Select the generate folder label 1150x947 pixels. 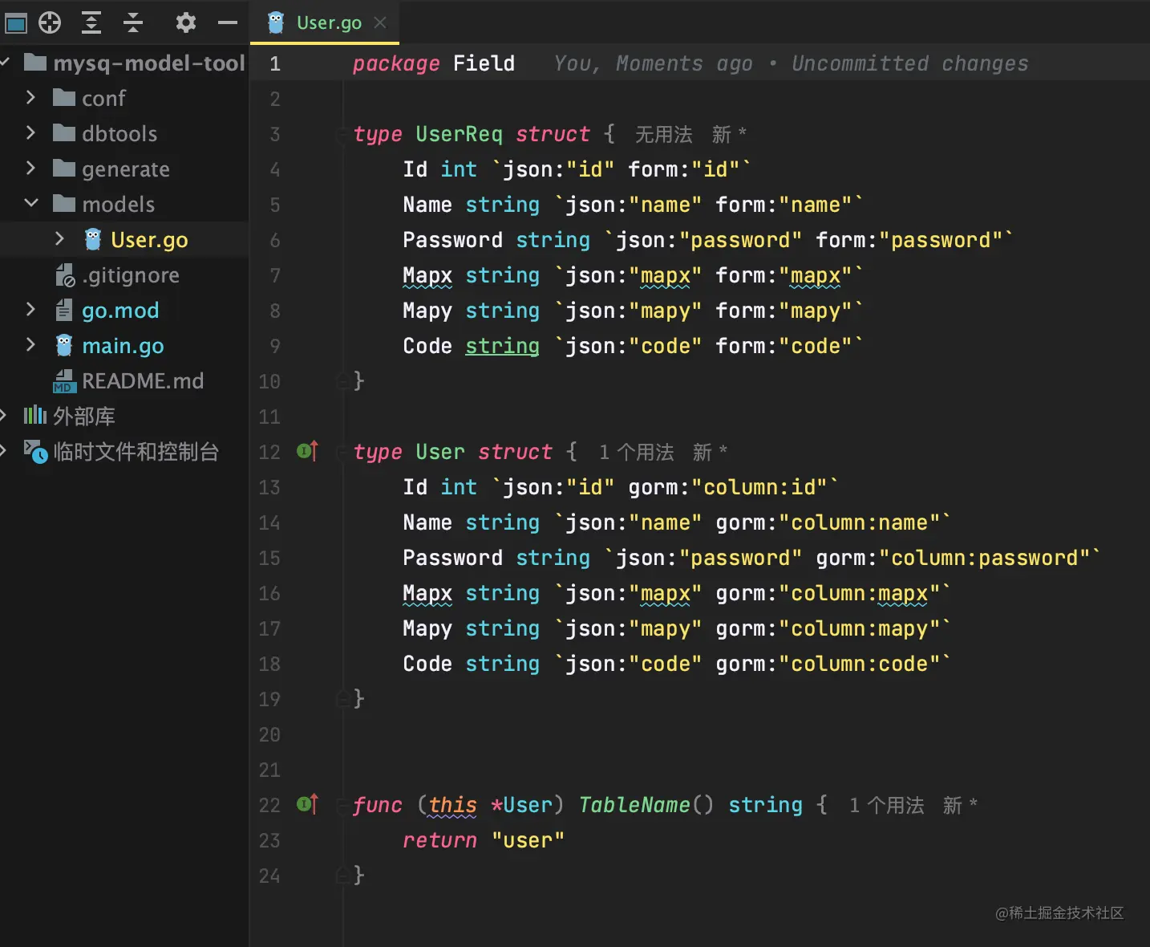(x=126, y=169)
